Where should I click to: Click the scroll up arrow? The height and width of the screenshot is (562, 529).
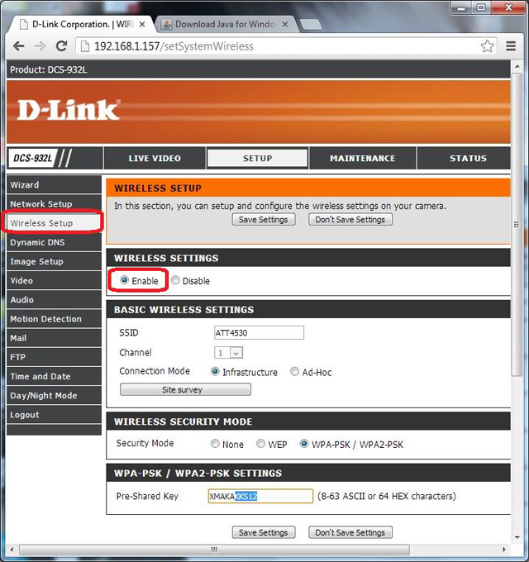point(517,66)
